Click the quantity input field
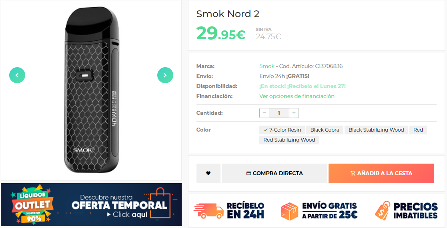 [x=279, y=113]
